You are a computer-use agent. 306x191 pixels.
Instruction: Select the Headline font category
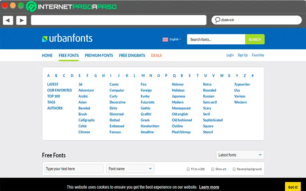tap(147, 132)
